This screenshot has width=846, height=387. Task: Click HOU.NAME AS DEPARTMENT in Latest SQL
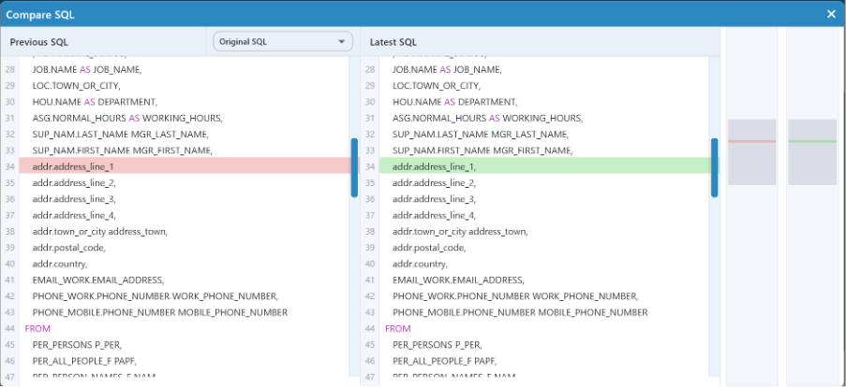pos(454,102)
